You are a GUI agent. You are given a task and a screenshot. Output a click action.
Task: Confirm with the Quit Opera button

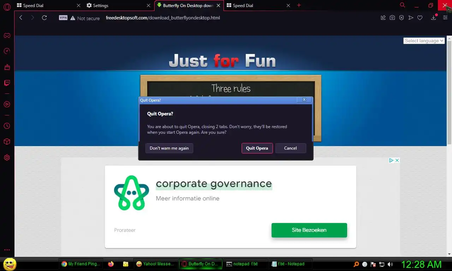click(257, 148)
